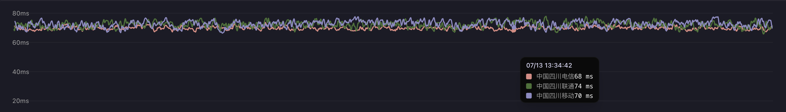786x112 pixels.
Task: Click the 20ms y-axis label
Action: pos(20,101)
